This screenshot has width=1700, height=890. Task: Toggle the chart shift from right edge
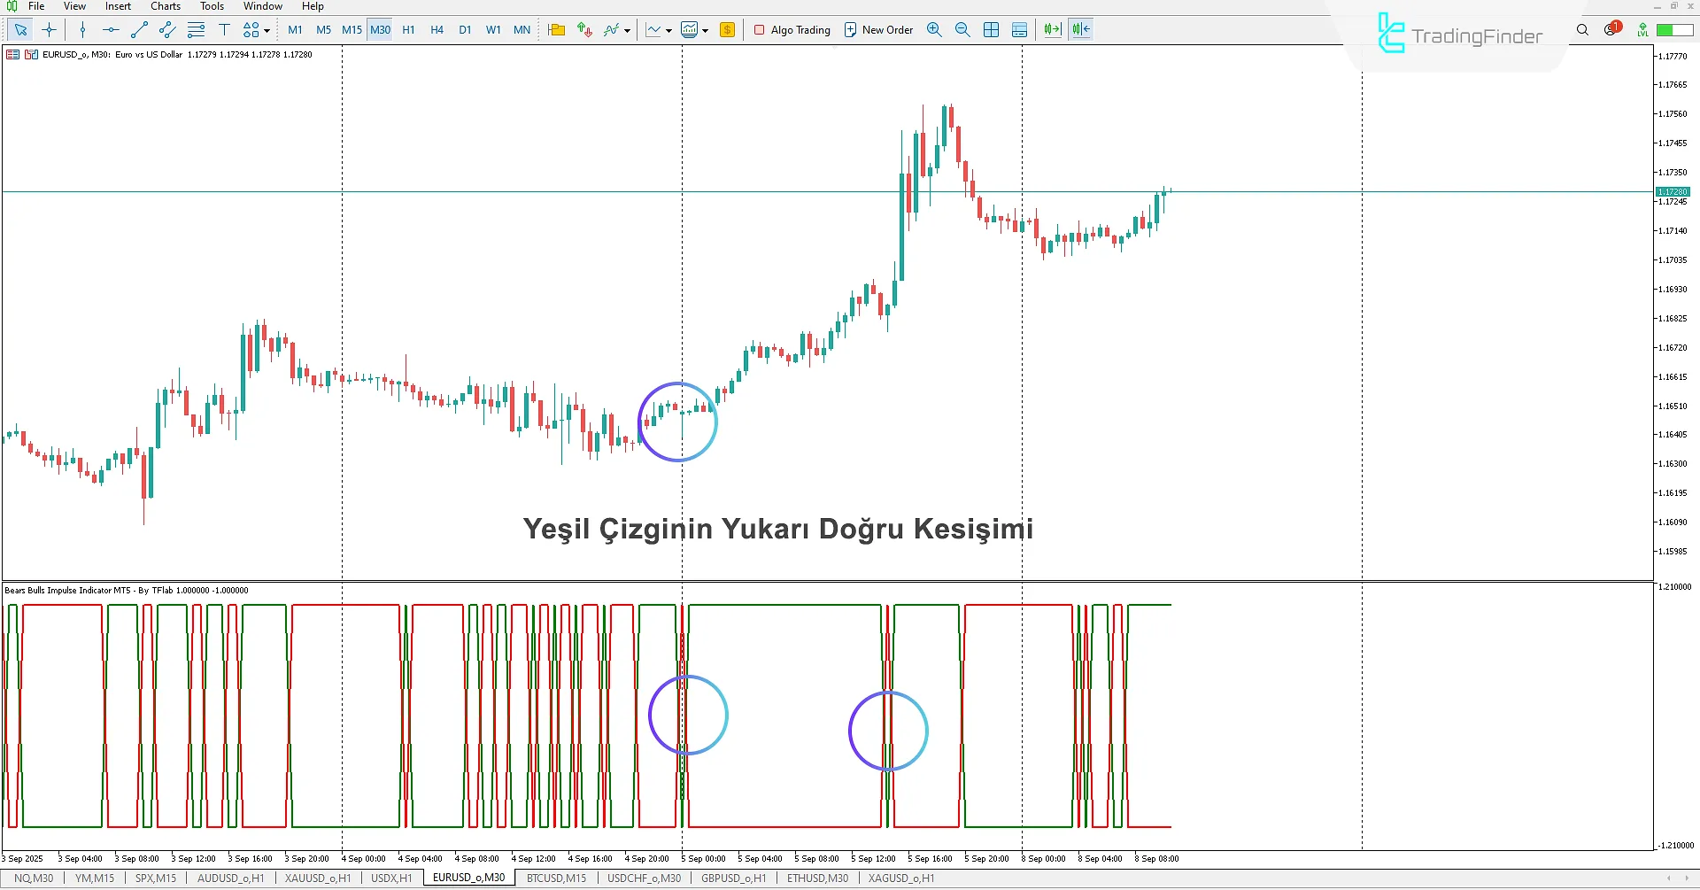pyautogui.click(x=1080, y=29)
